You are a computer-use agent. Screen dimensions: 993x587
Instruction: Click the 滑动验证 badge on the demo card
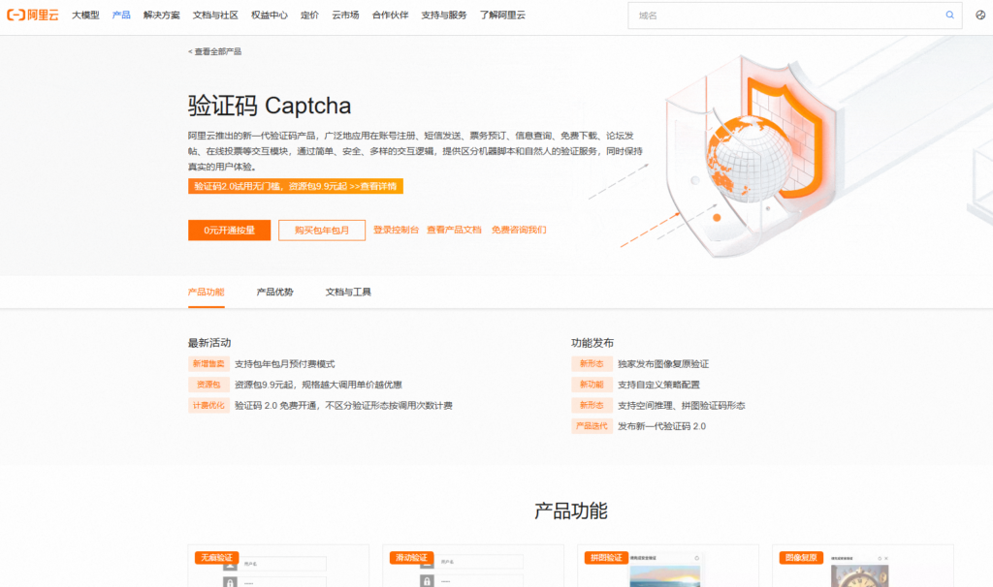(412, 558)
